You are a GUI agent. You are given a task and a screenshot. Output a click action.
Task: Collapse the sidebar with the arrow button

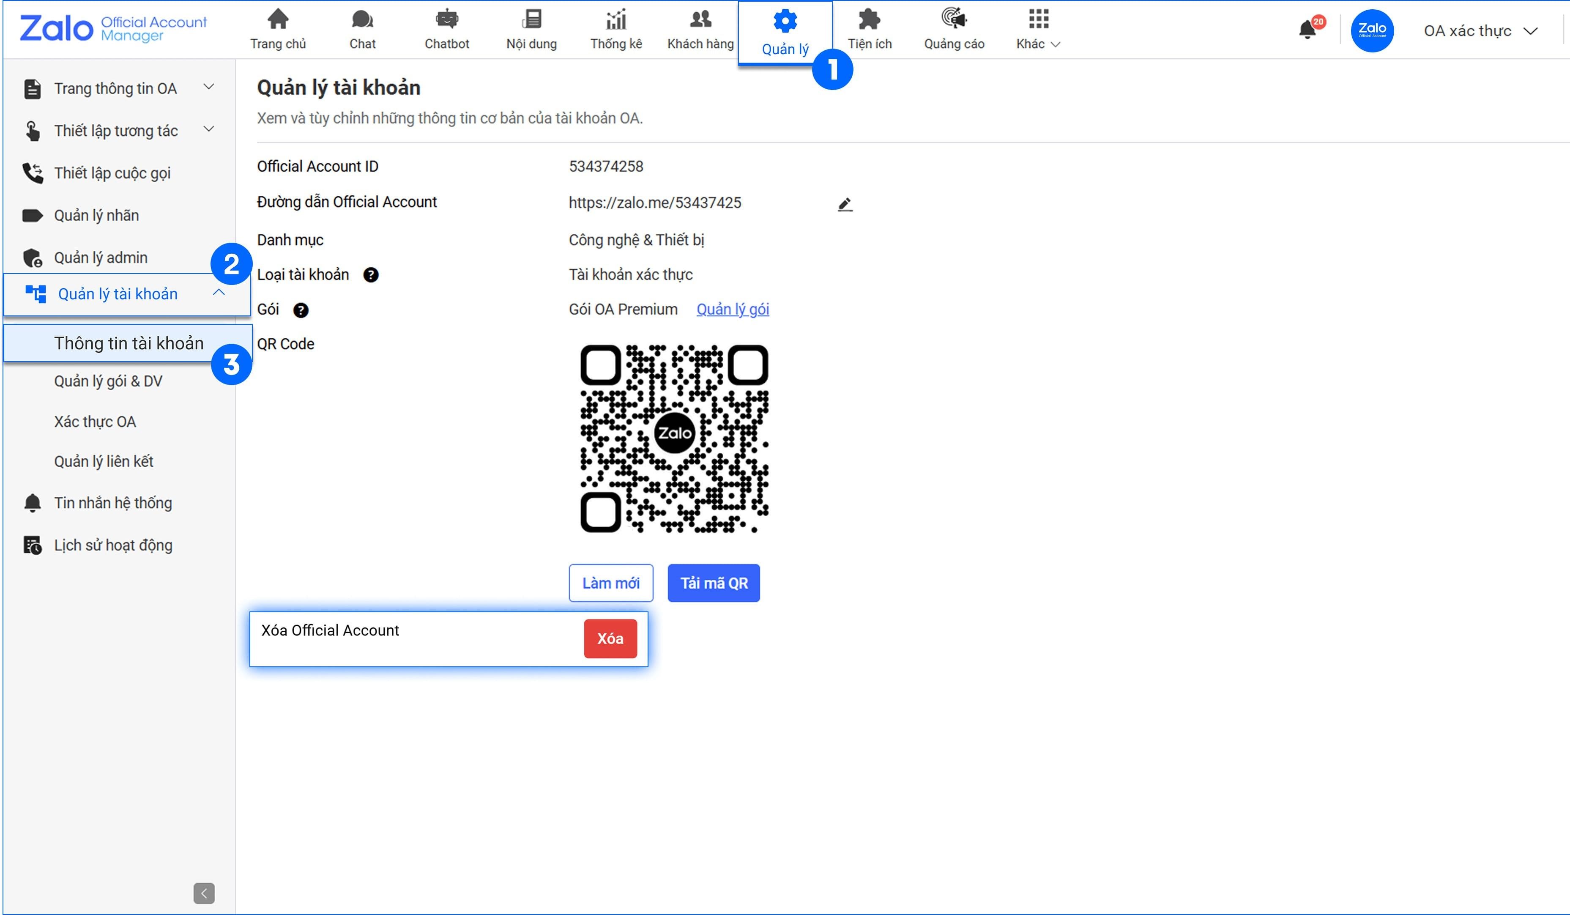204,893
